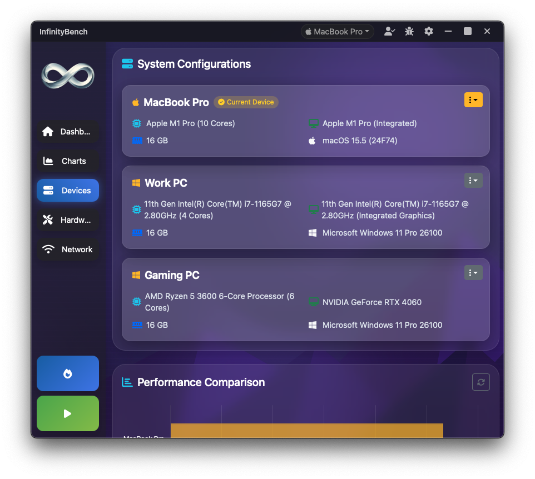
Task: Click the Apple icon beside MacBook Pro title
Action: tap(136, 102)
